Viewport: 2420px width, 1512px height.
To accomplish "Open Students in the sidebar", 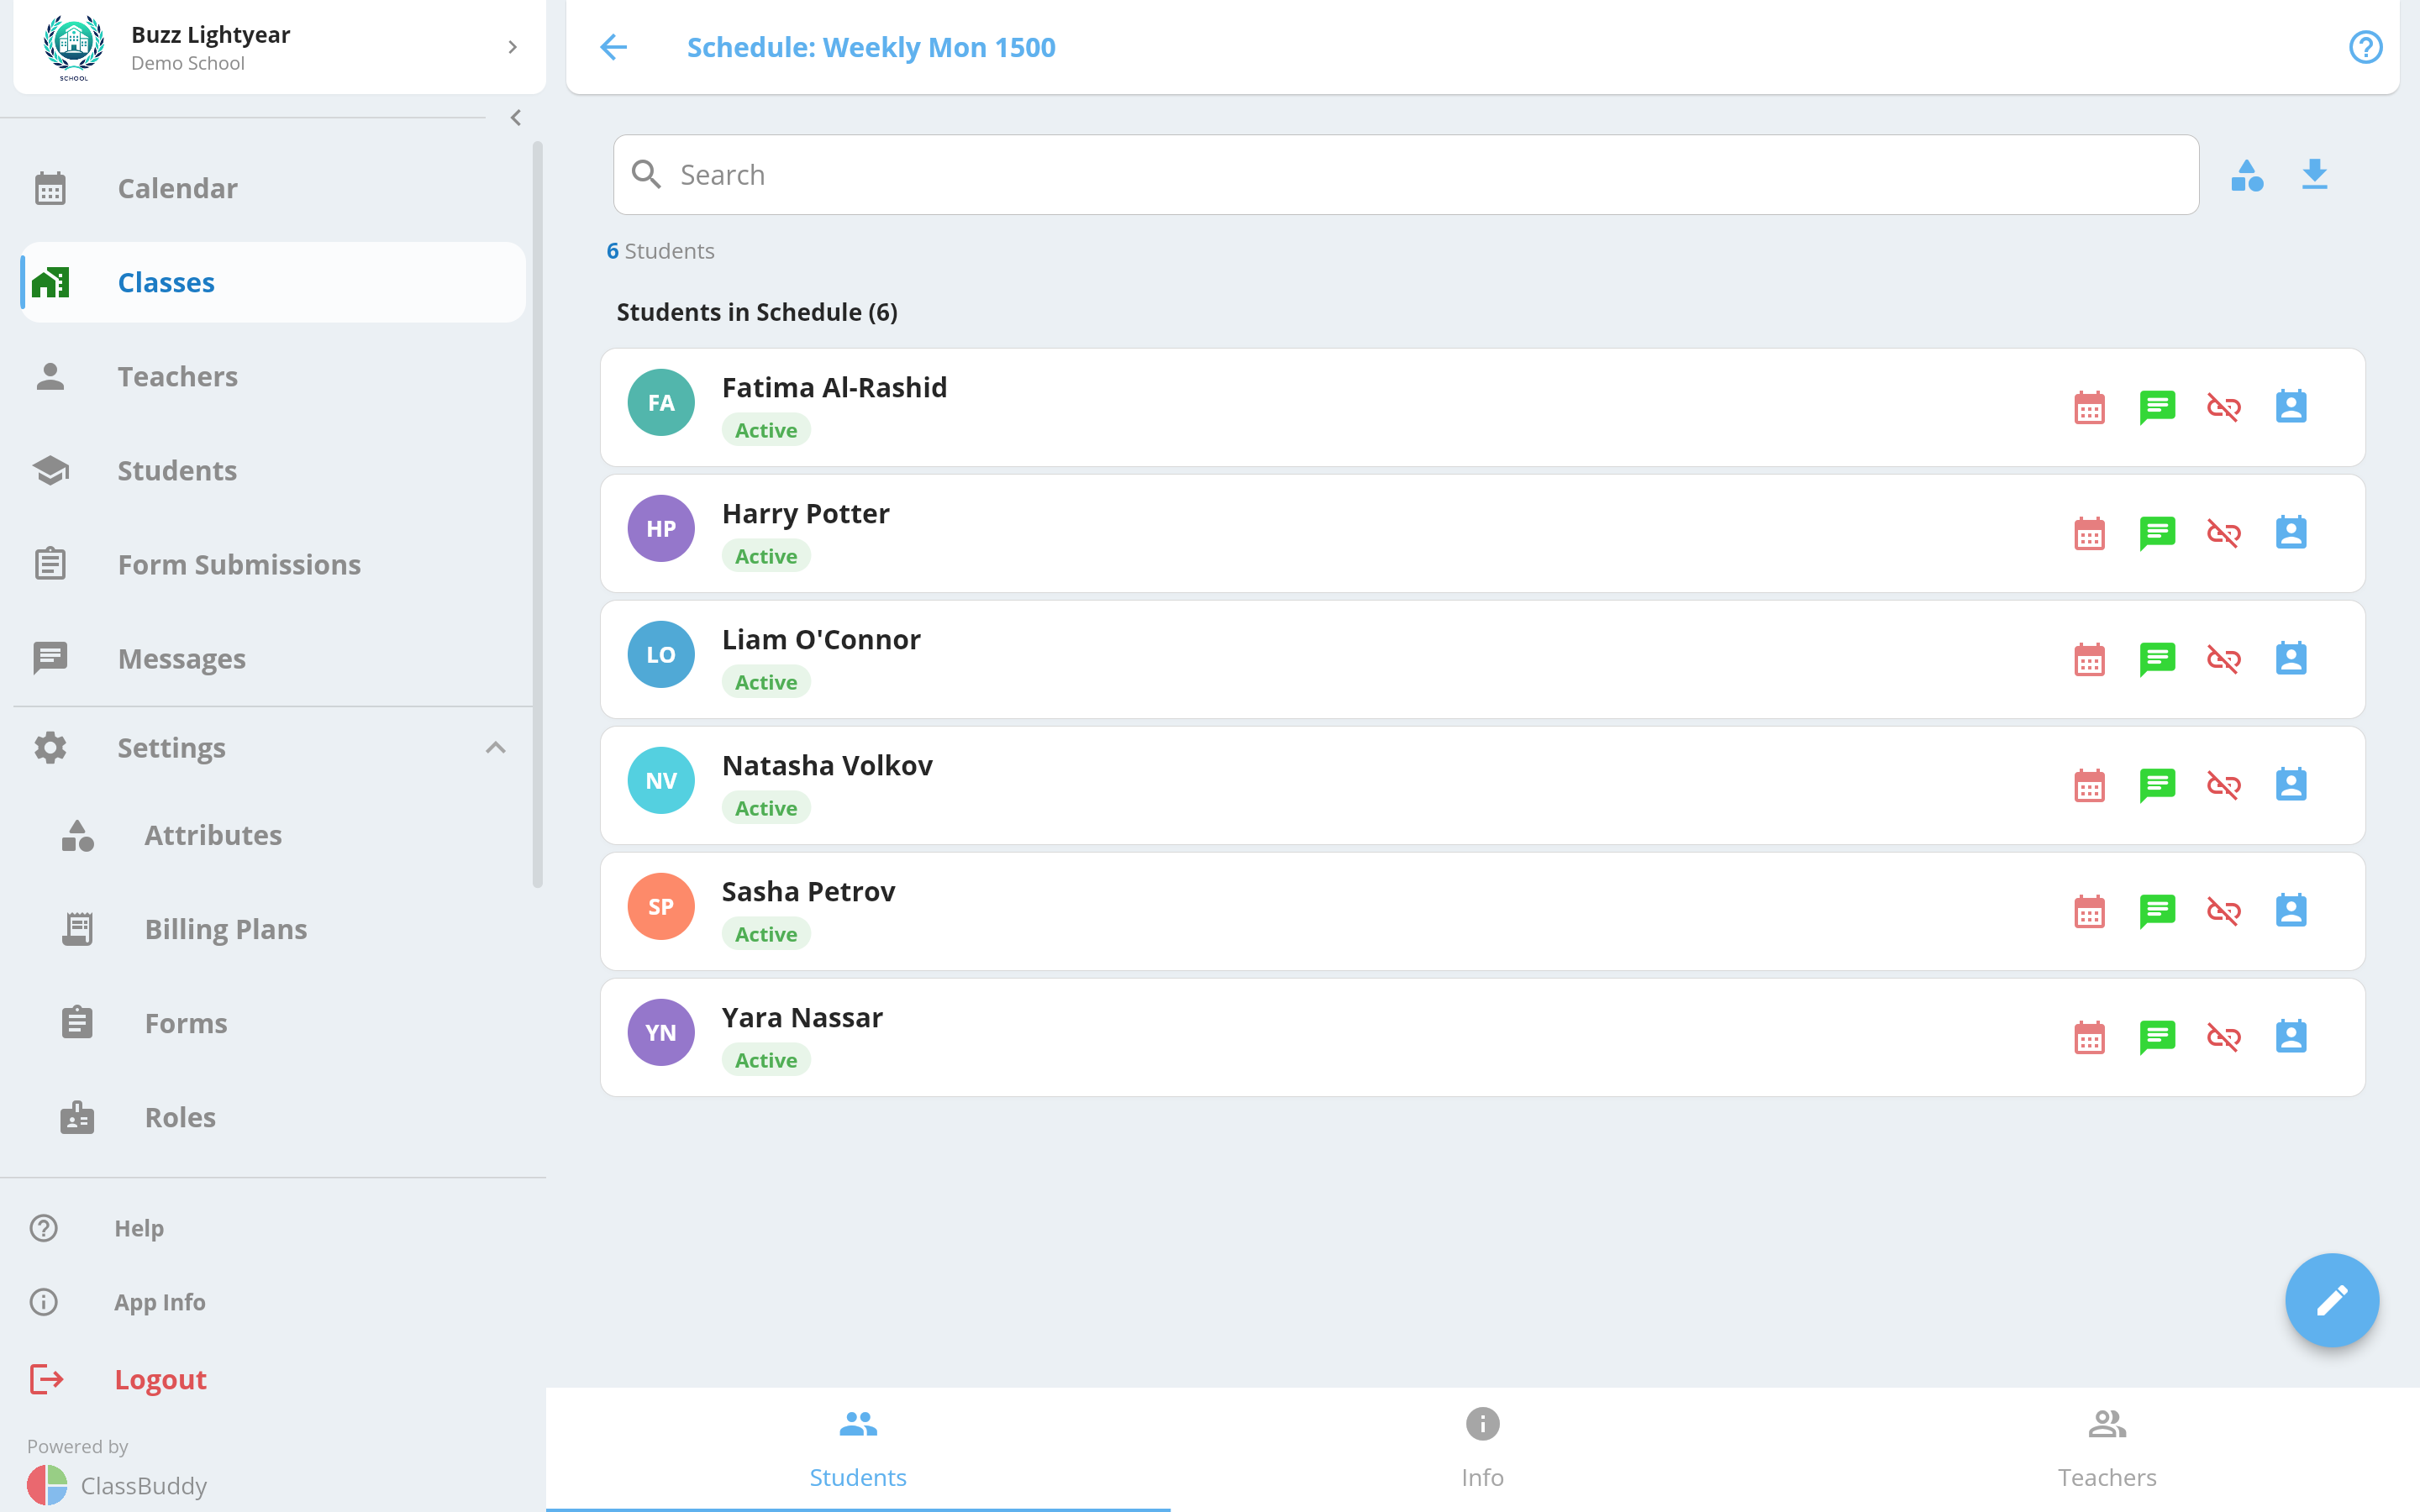I will (x=273, y=470).
